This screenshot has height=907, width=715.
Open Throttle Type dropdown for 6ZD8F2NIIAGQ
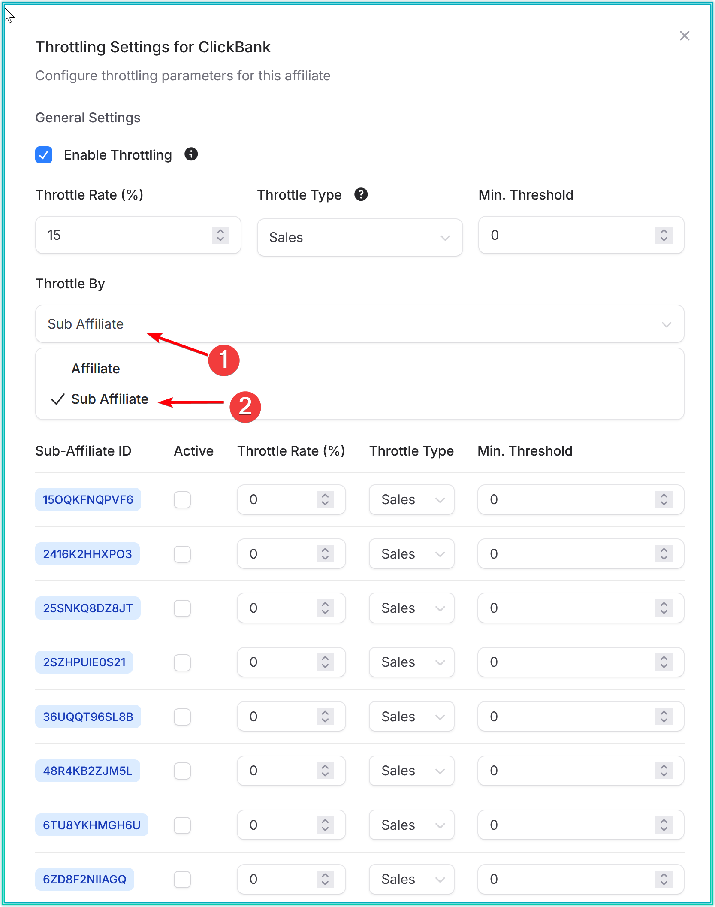click(411, 879)
